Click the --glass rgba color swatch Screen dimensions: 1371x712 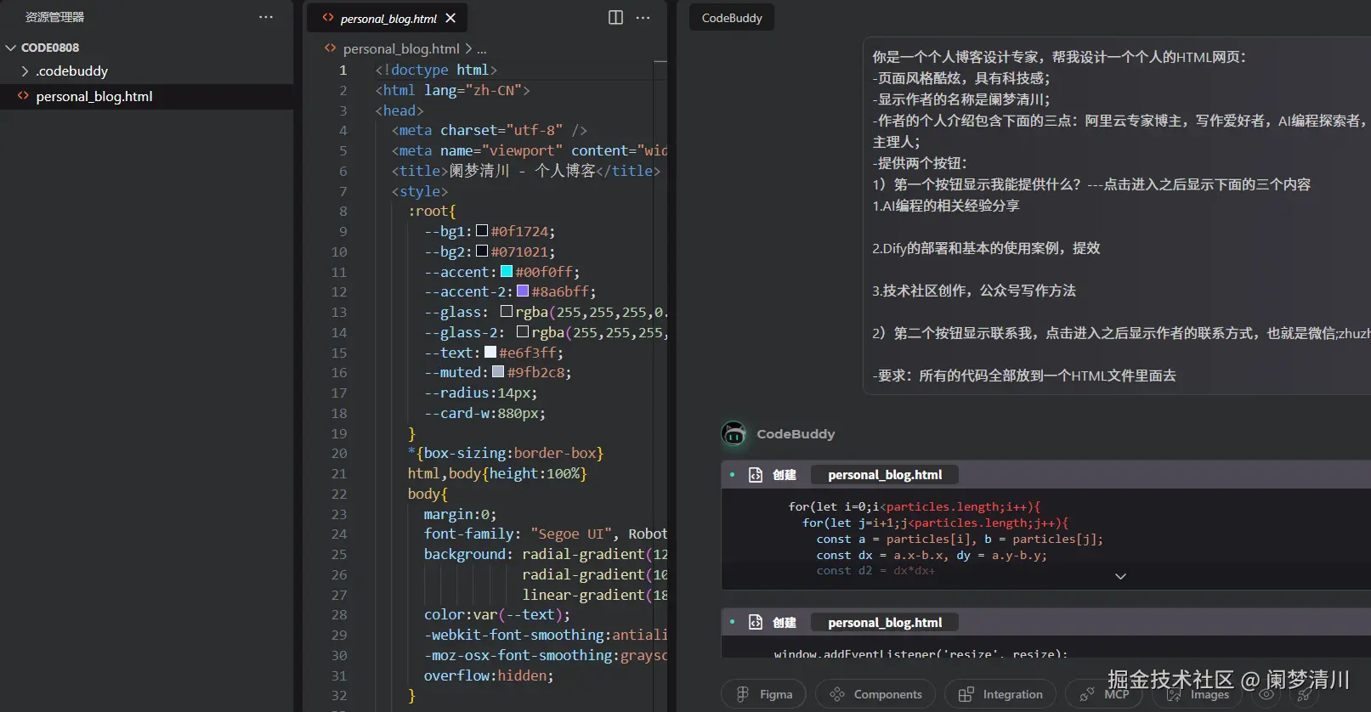coord(507,311)
